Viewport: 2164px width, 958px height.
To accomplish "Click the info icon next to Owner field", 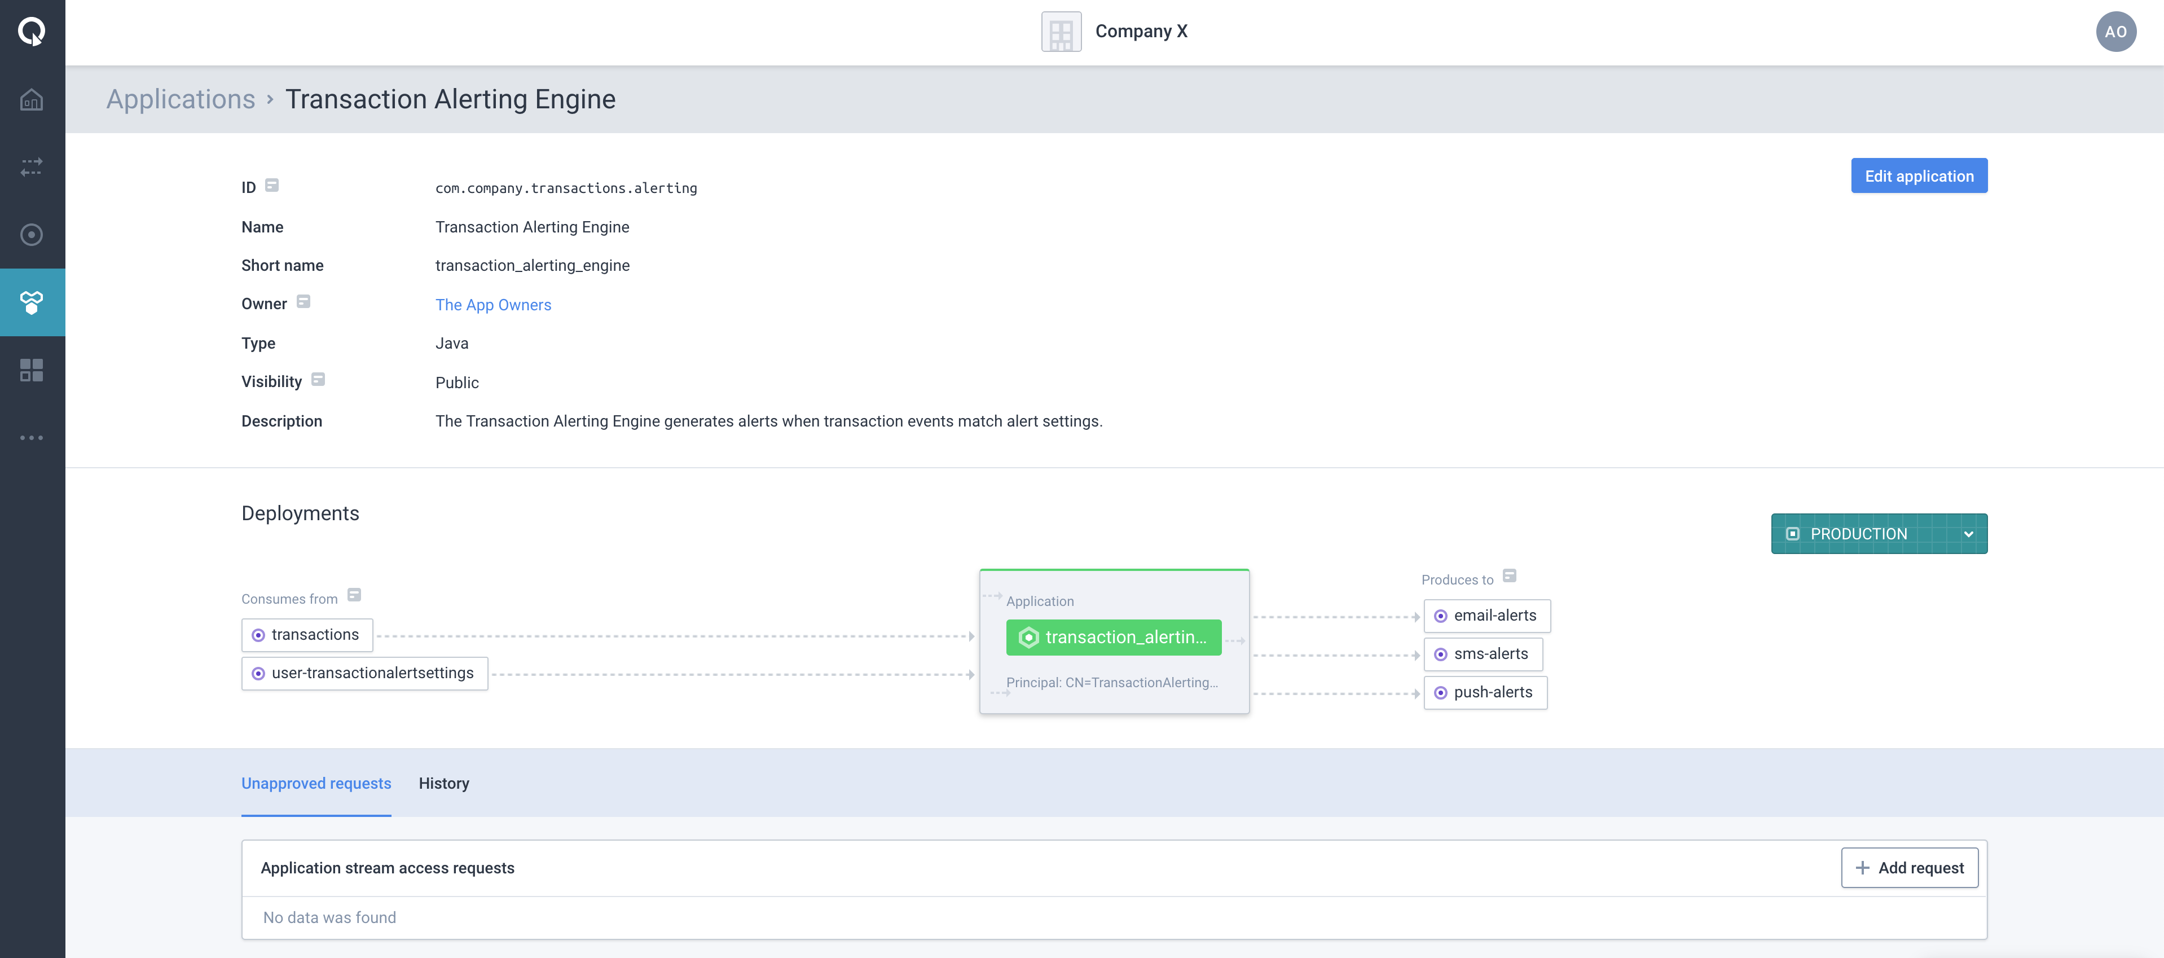I will pos(304,302).
